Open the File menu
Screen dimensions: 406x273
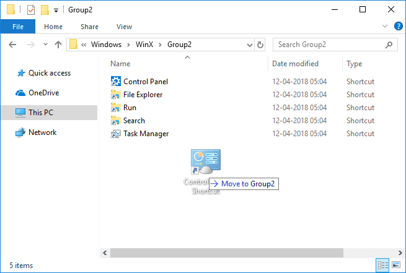17,27
